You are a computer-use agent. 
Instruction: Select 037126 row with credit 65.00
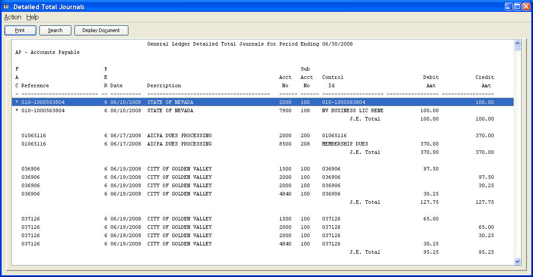point(263,227)
